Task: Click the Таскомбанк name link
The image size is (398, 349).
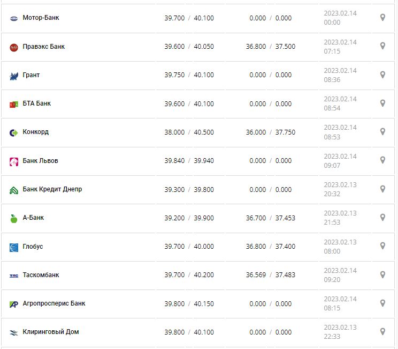Action: 41,275
